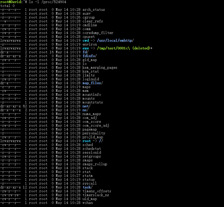Screen dimensions: 224x207
Task: Click the fdinfo/ directory entry
Action: coord(90,56)
